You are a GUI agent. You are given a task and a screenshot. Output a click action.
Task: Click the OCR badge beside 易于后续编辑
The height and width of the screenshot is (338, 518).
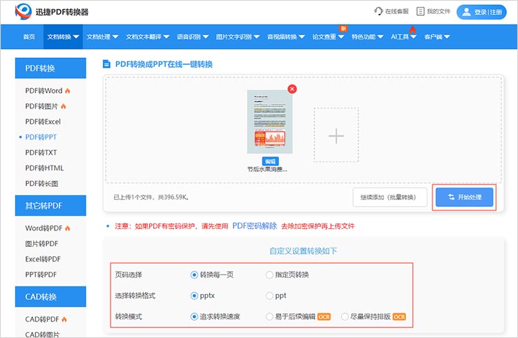324,317
